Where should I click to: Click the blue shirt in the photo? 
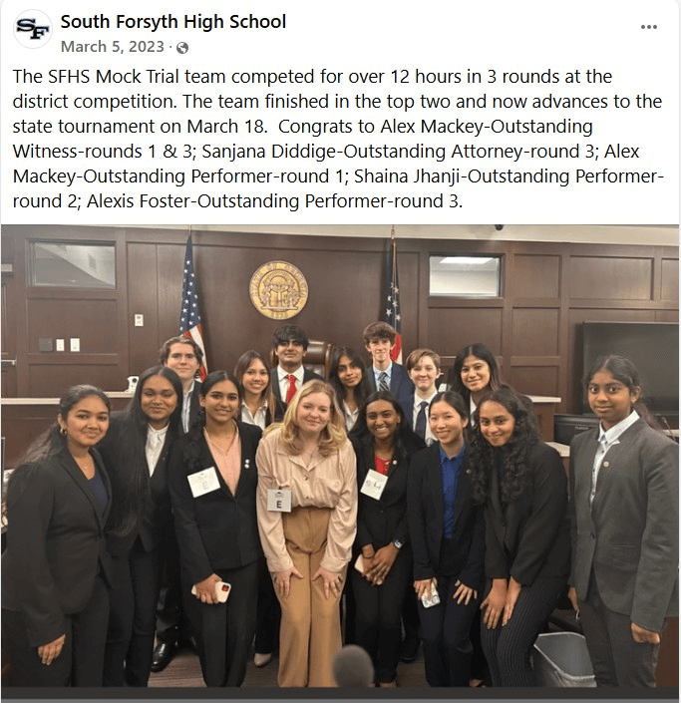pos(450,488)
